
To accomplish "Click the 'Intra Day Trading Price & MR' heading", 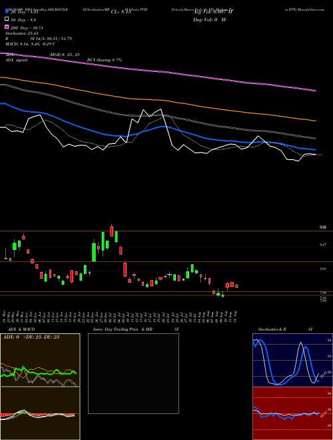I will (x=123, y=329).
